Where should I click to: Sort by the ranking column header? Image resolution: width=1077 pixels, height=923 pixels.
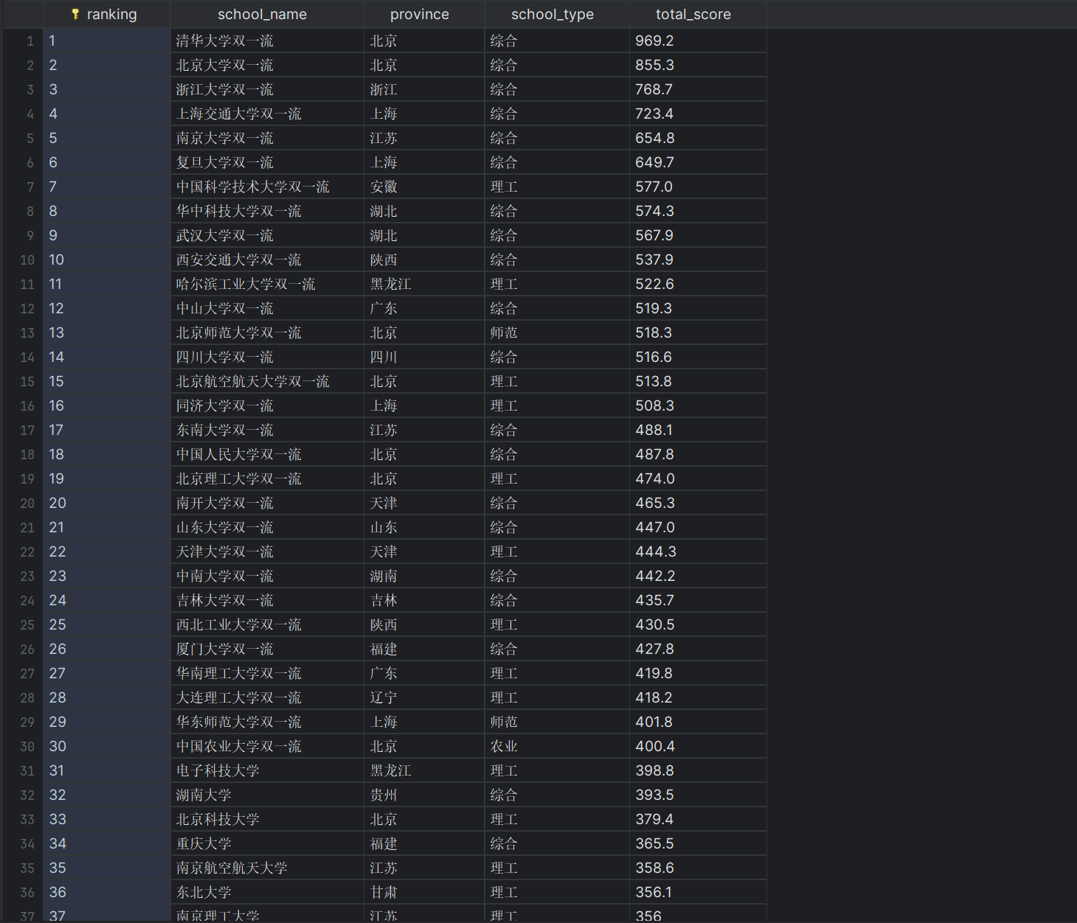106,14
